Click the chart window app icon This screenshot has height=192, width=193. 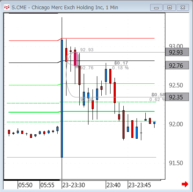(7, 7)
